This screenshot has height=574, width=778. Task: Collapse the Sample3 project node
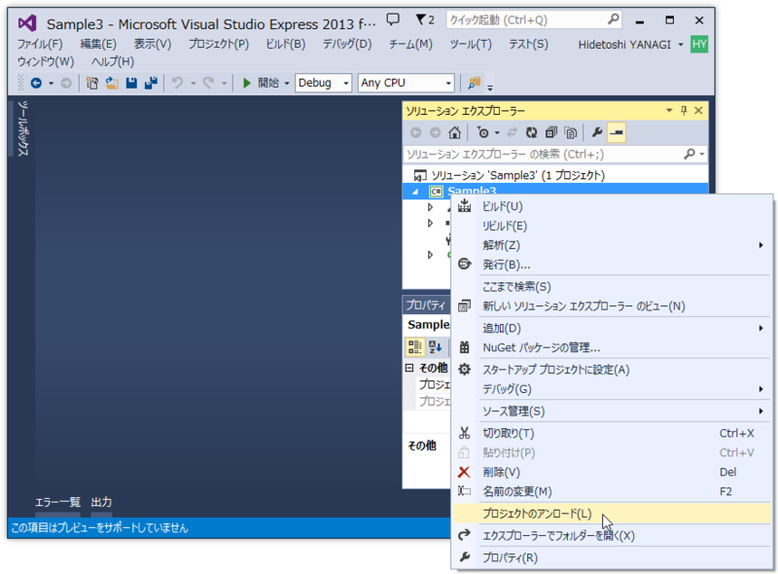[416, 192]
